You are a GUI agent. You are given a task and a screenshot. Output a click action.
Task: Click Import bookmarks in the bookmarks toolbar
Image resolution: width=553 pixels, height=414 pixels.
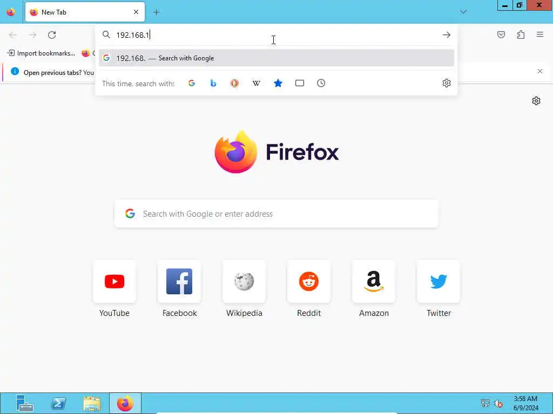pyautogui.click(x=41, y=53)
